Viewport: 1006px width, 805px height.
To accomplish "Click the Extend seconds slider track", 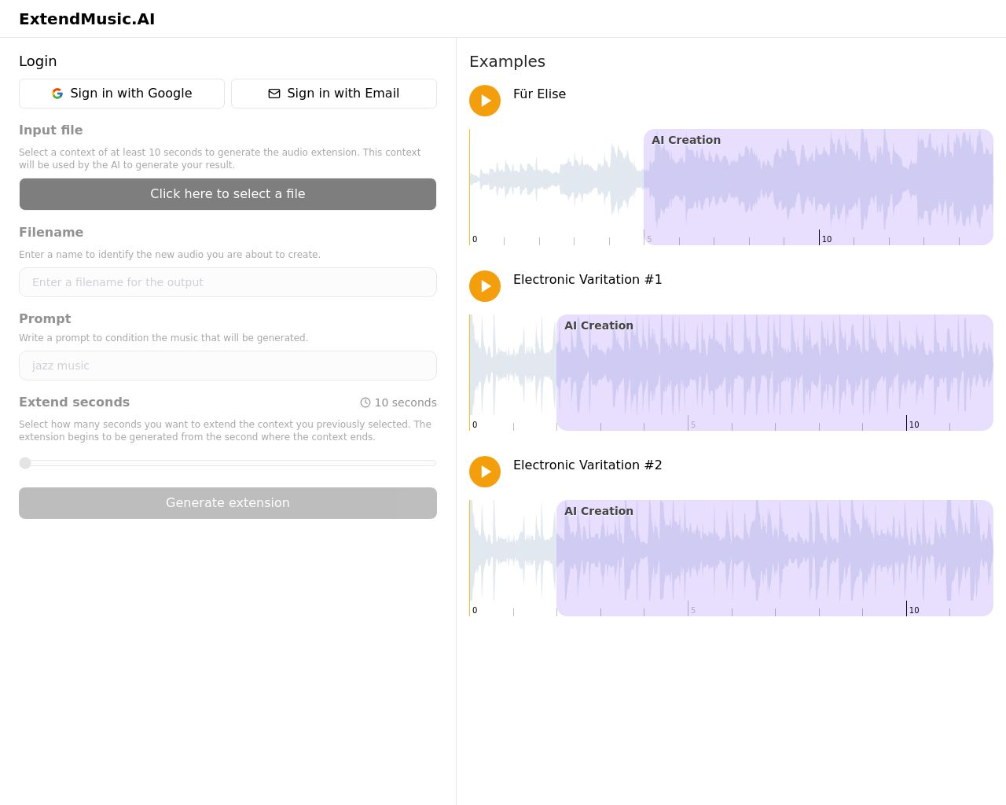I will (x=228, y=463).
